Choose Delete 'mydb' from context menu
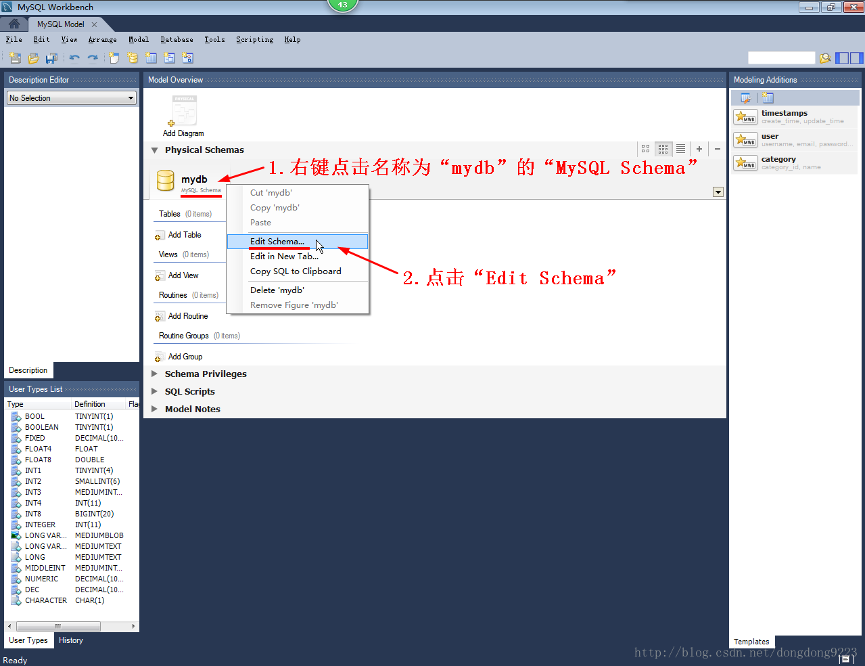 (298, 290)
